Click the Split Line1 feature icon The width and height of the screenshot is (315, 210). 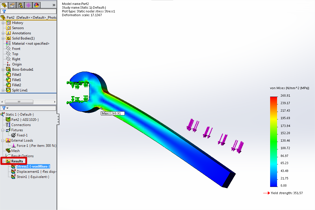(x=8, y=90)
